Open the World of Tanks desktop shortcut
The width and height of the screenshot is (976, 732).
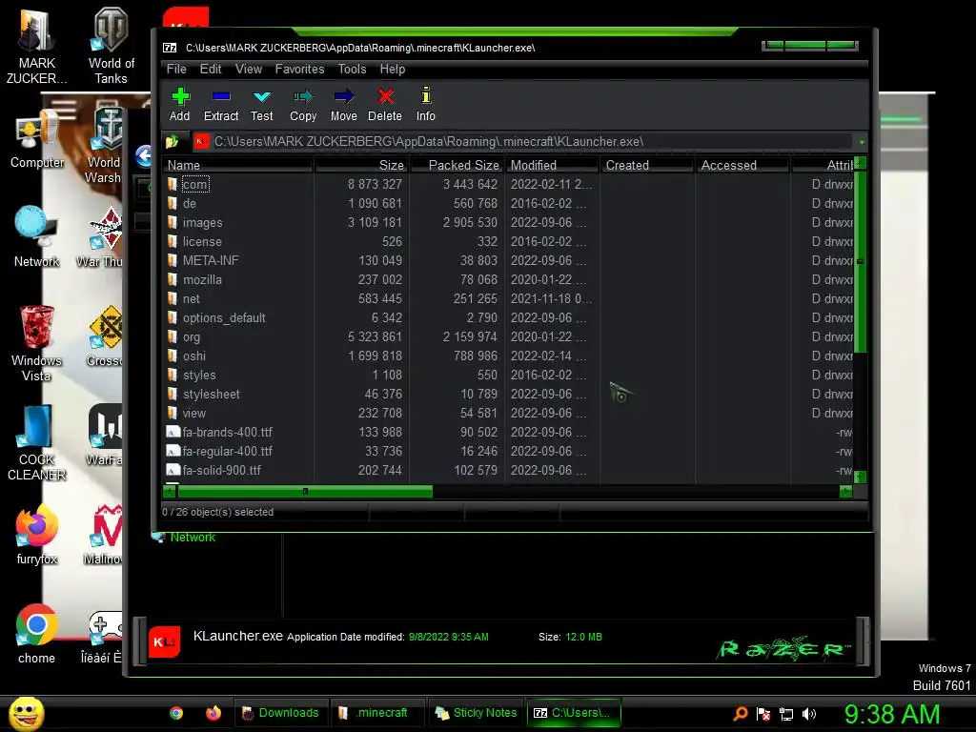(x=111, y=46)
